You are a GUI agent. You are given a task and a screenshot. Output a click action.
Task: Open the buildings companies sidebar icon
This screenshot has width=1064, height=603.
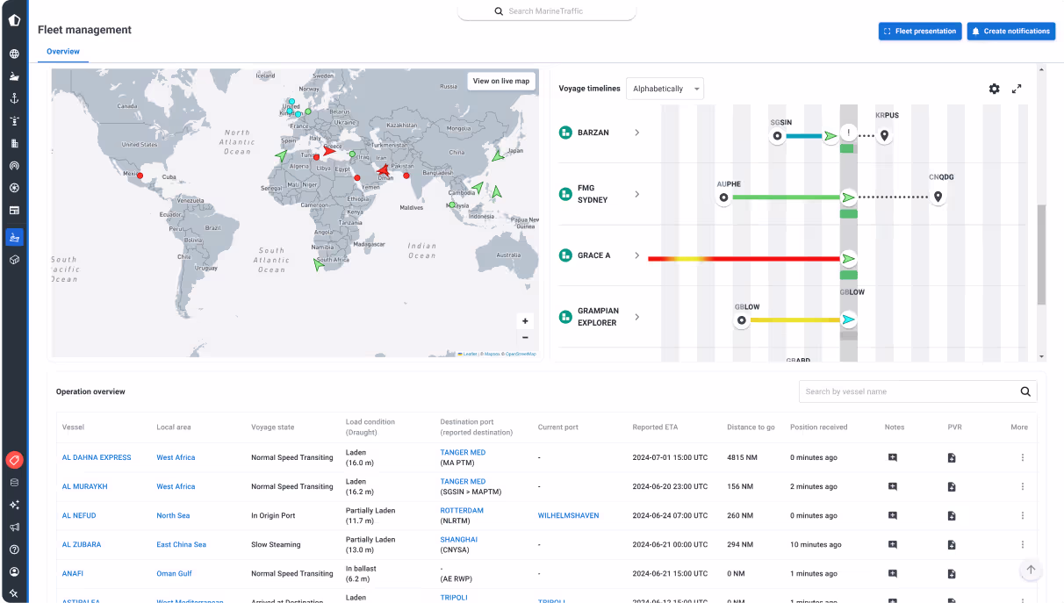point(14,143)
